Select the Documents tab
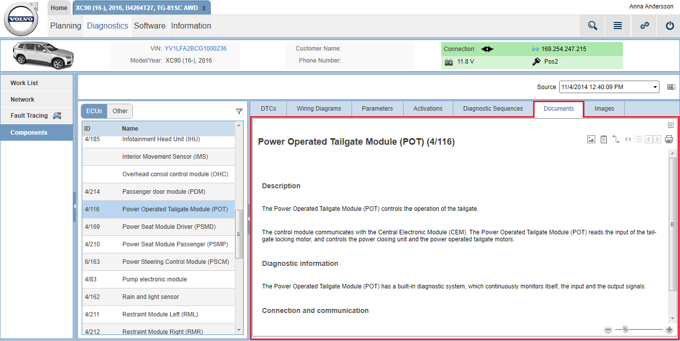The width and height of the screenshot is (680, 341). click(559, 109)
